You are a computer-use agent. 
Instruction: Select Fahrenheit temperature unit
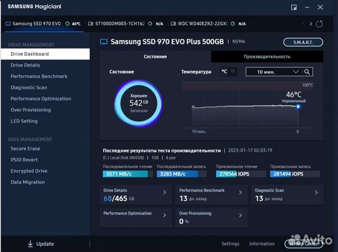(x=233, y=72)
